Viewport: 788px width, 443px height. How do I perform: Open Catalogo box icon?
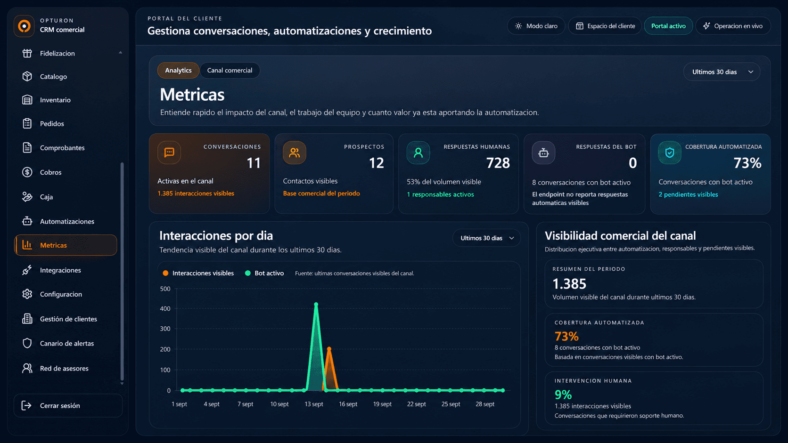27,76
